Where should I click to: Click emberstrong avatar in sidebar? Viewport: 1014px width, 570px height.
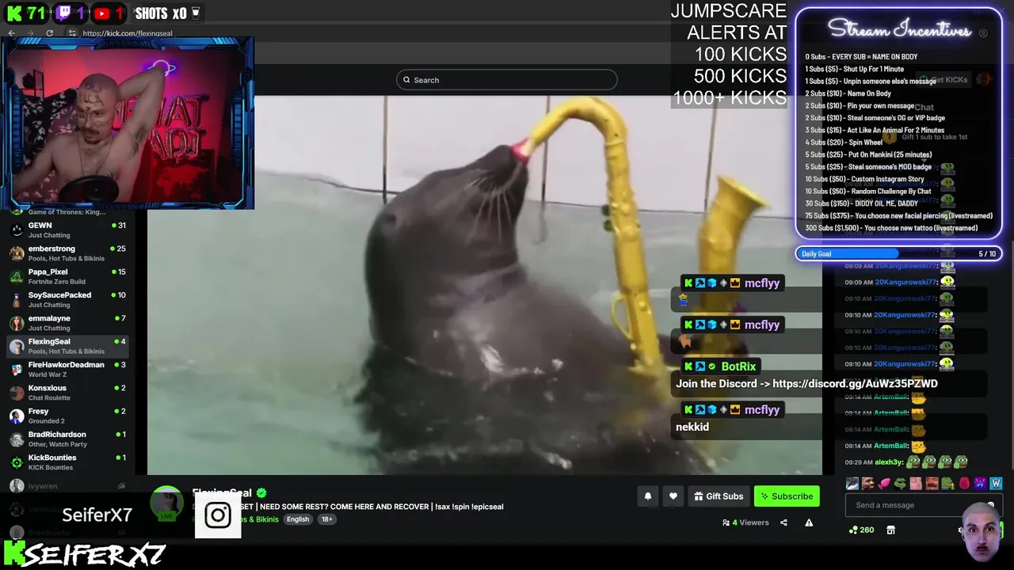click(17, 253)
